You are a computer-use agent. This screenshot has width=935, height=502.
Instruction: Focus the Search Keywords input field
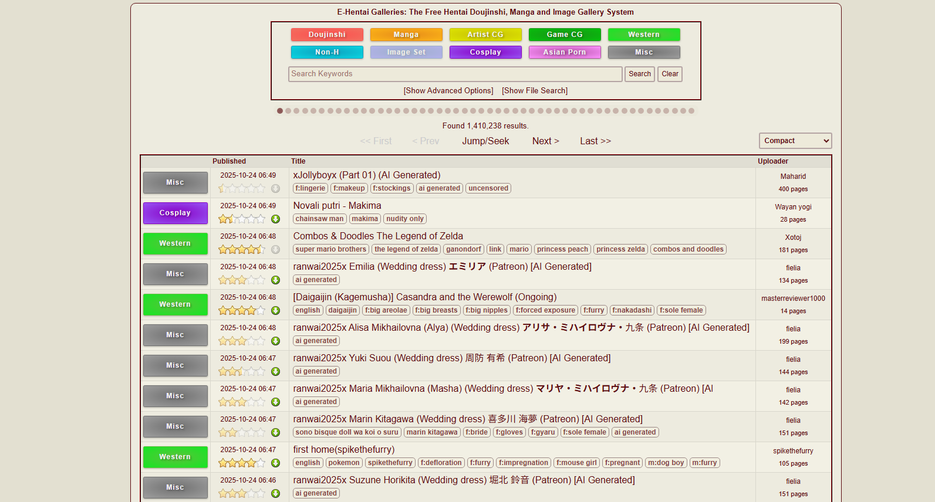tap(455, 74)
